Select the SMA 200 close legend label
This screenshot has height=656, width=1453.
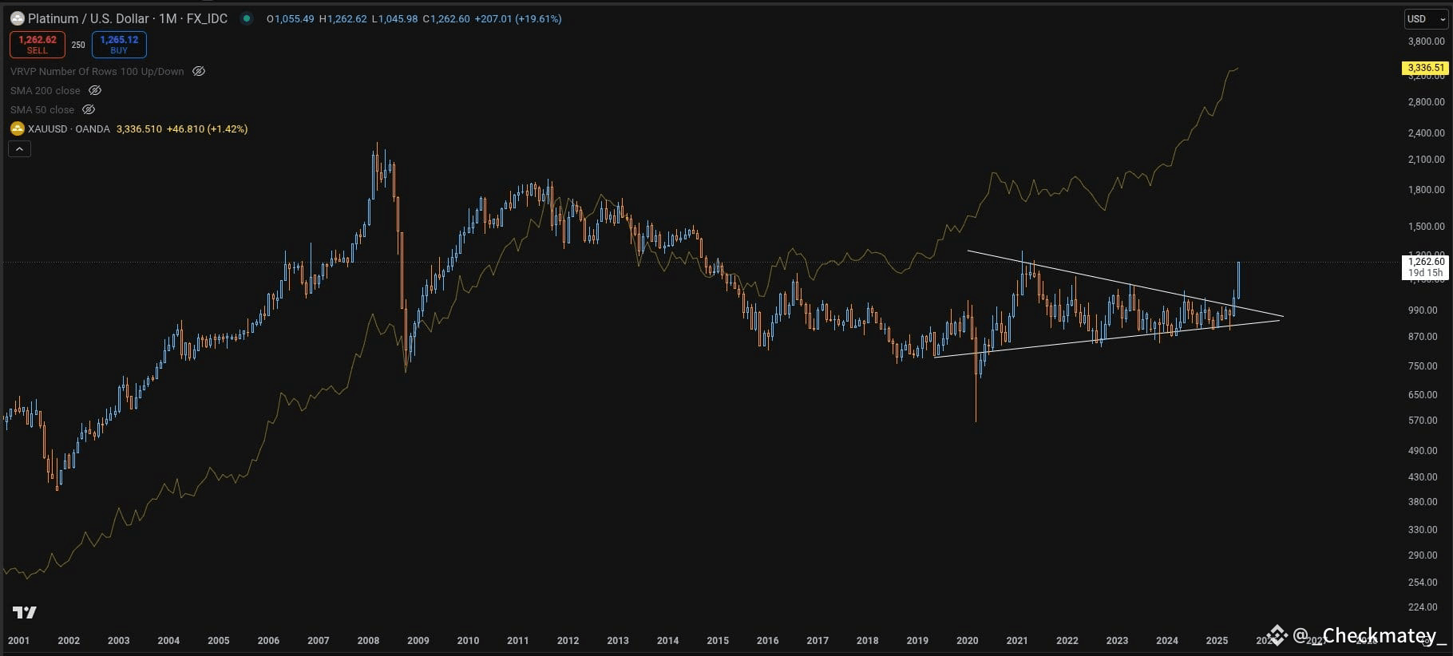(x=46, y=90)
